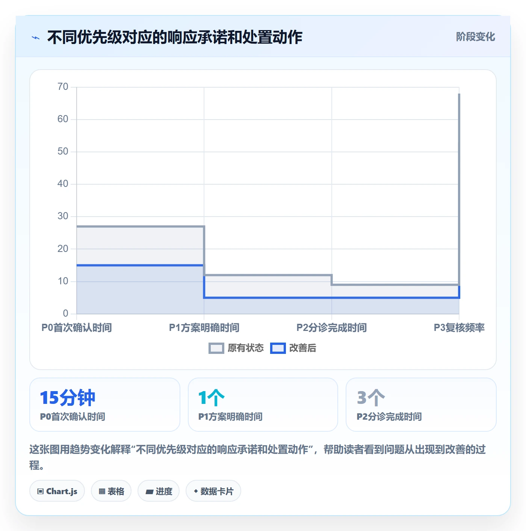526x531 pixels.
Task: Click the P0首次确认时间 x-axis label
Action: 77,328
